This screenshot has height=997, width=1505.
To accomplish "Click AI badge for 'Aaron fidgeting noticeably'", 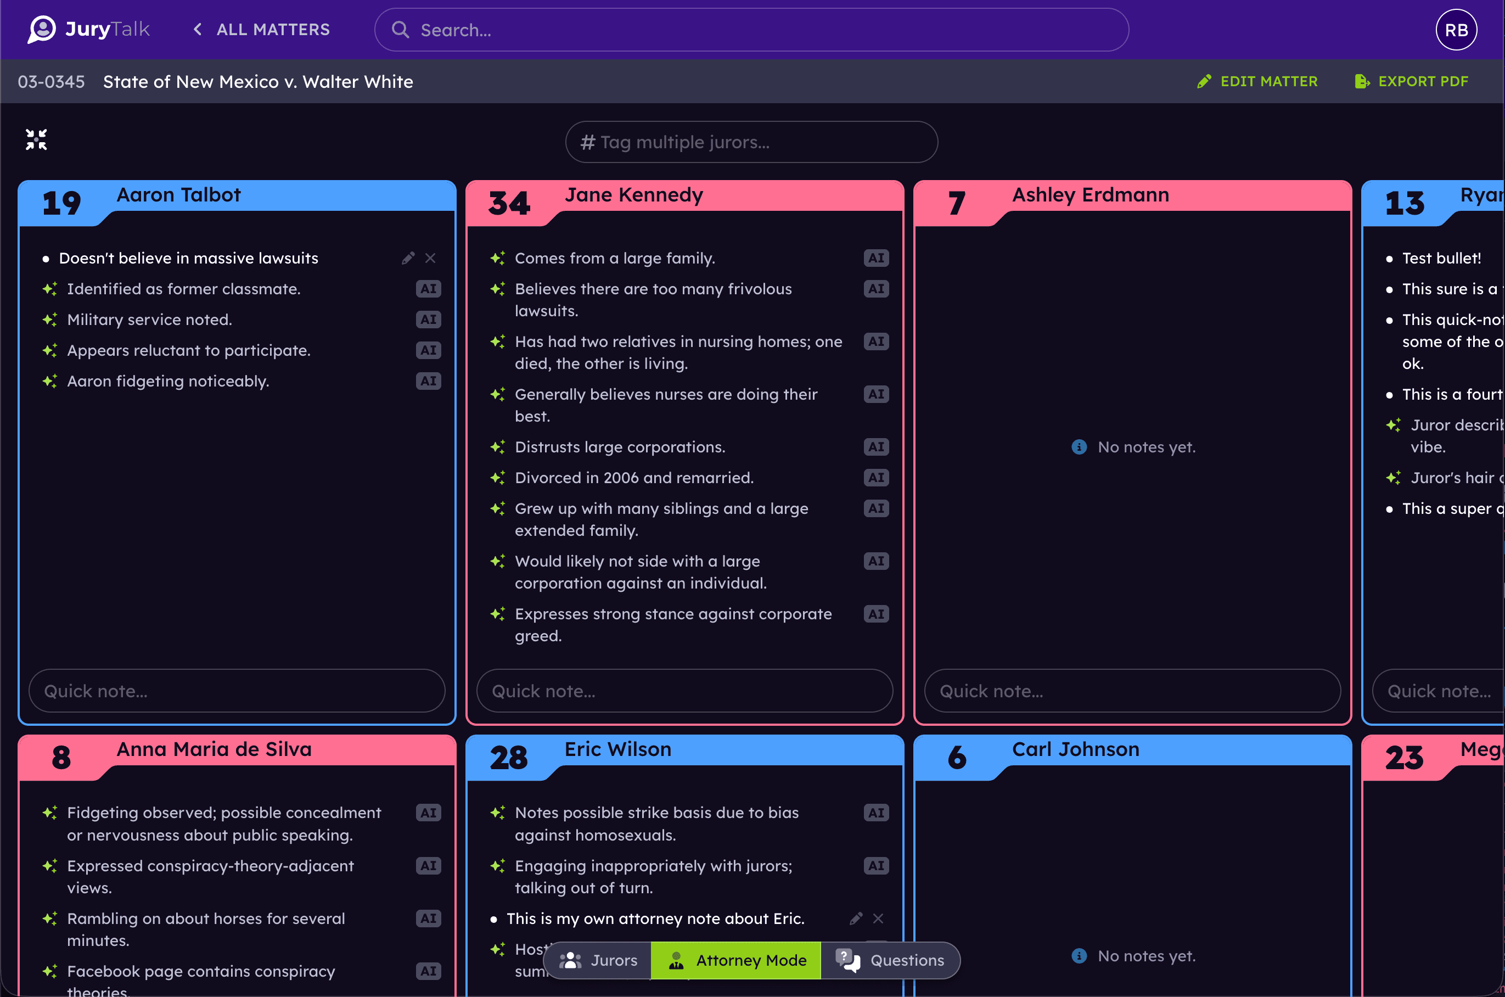I will click(428, 381).
